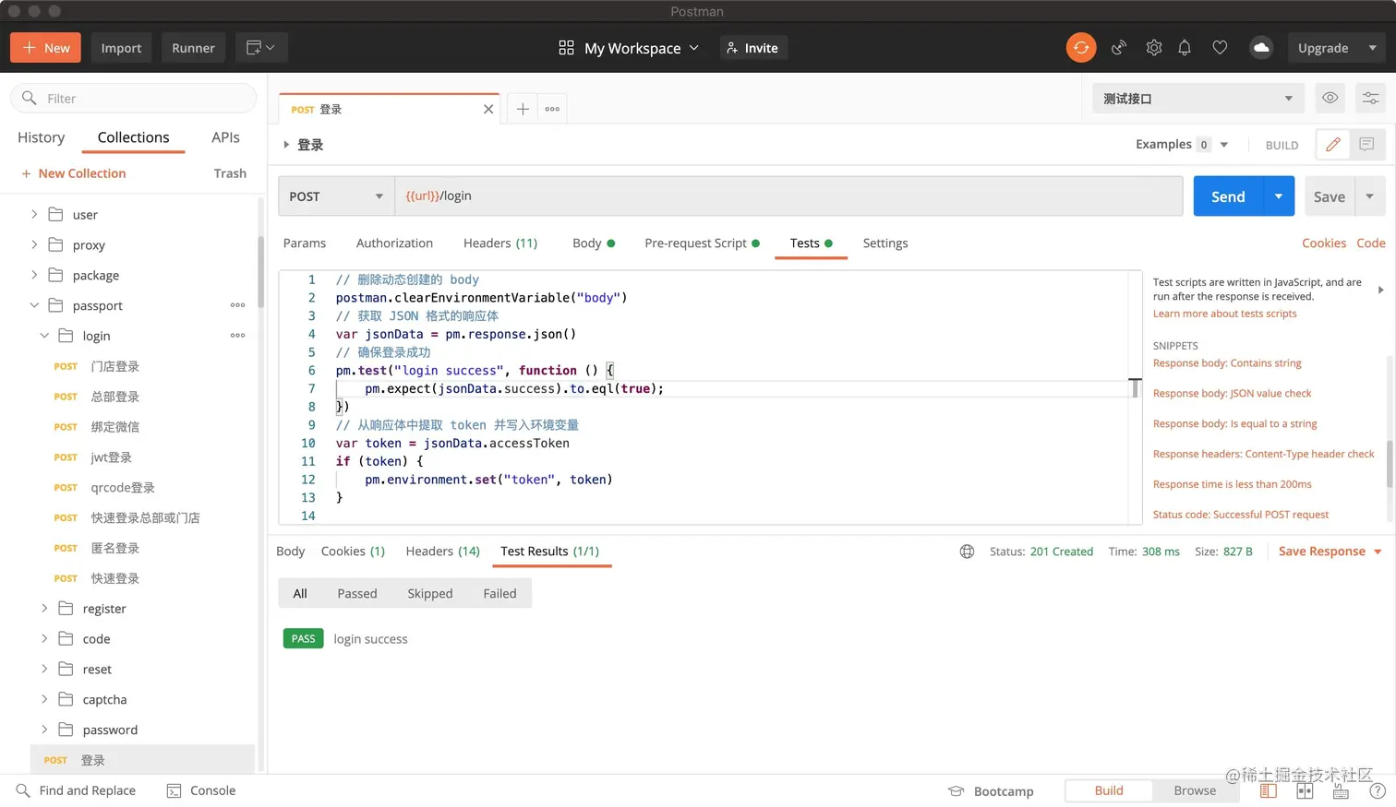Close the POST 登录 request tab
Image resolution: width=1396 pixels, height=807 pixels.
[488, 109]
